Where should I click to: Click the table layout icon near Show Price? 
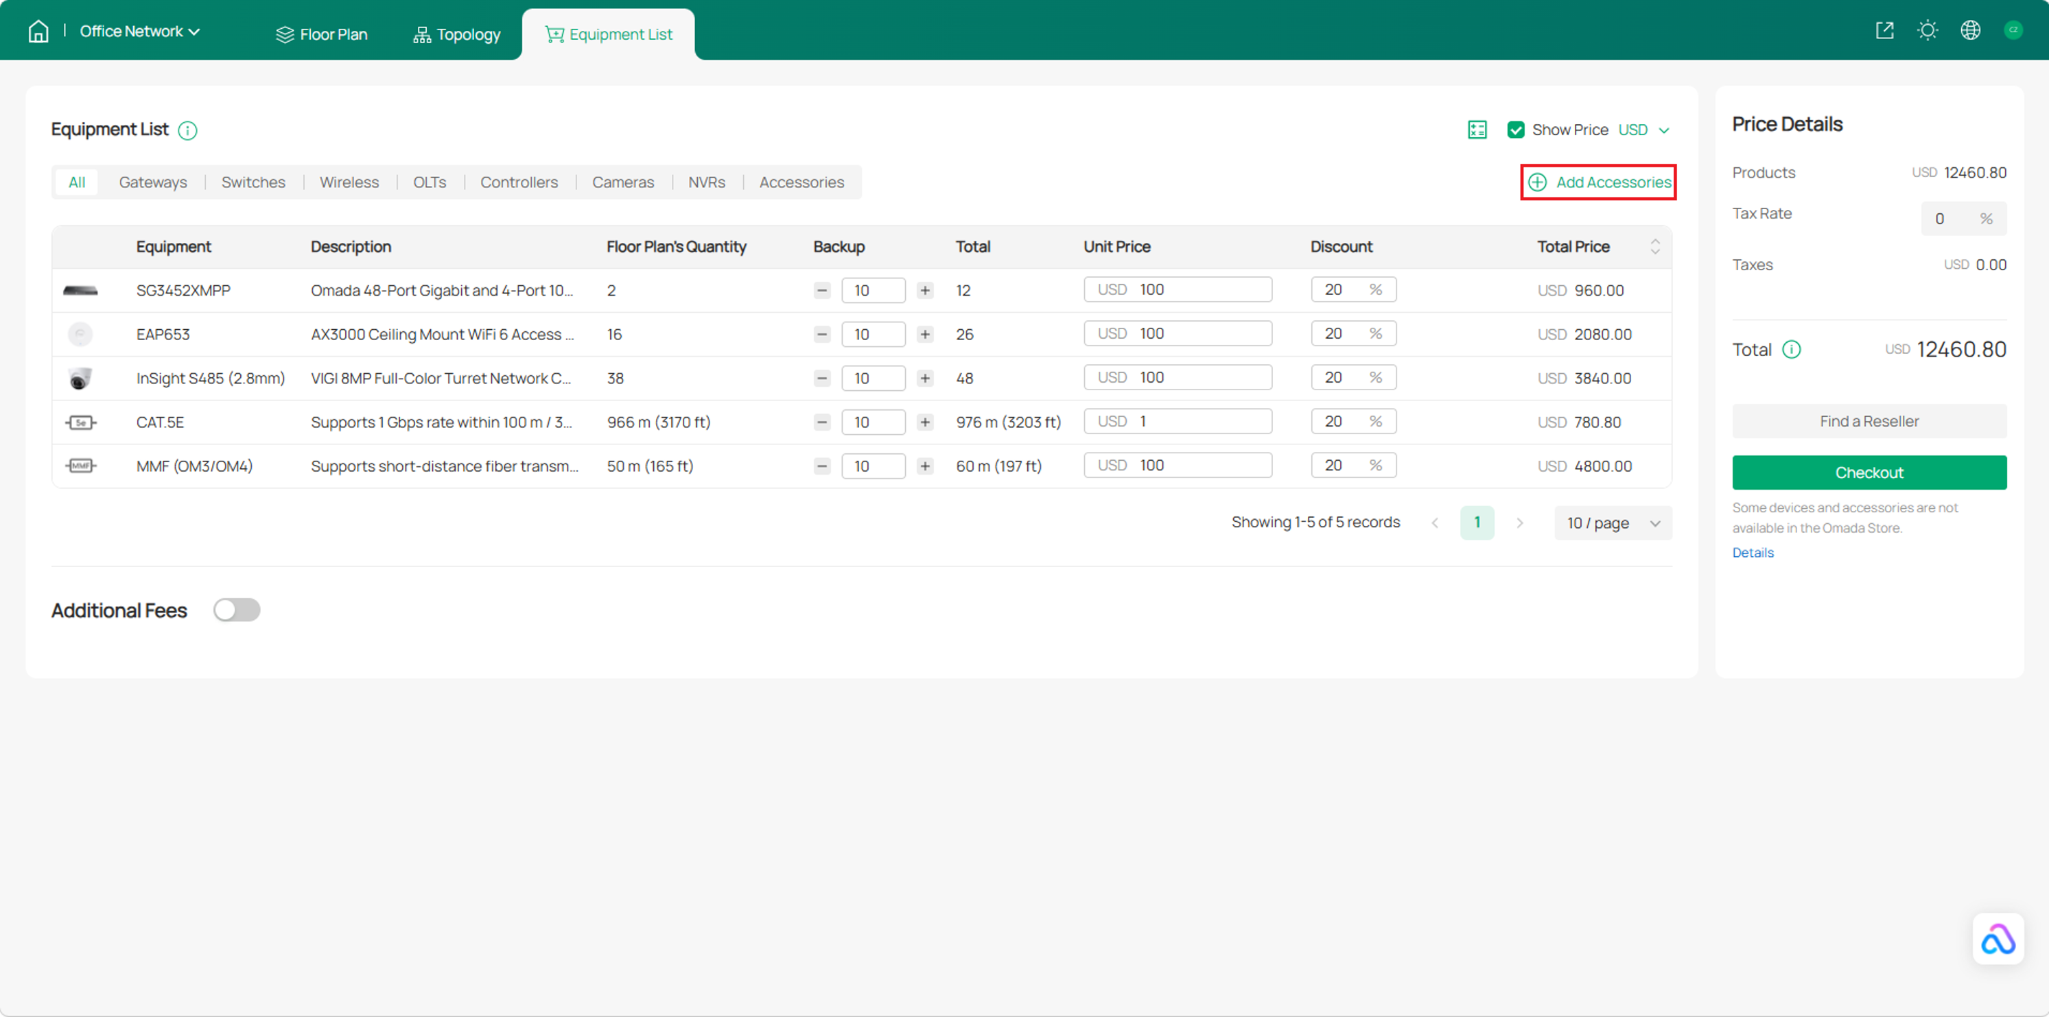(x=1477, y=130)
